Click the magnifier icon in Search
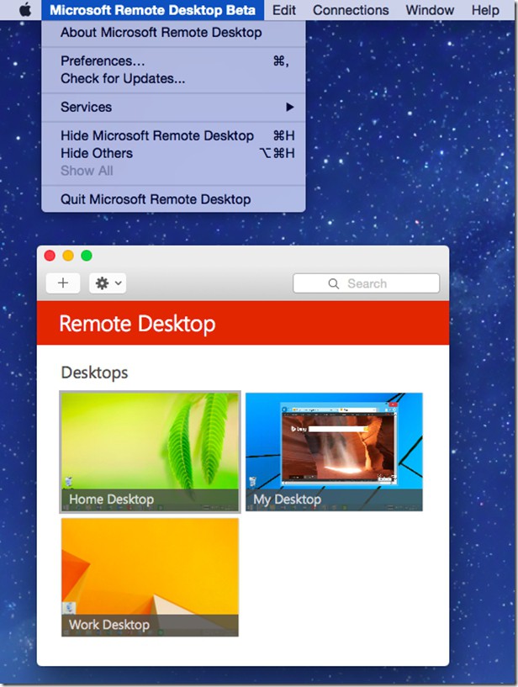The height and width of the screenshot is (687, 518). [x=334, y=283]
